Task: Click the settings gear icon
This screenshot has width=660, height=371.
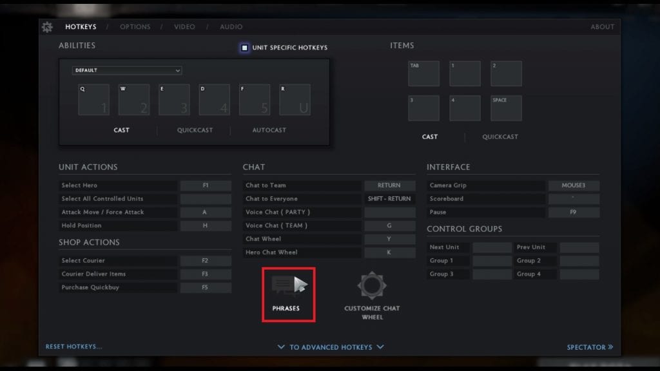Action: point(47,27)
